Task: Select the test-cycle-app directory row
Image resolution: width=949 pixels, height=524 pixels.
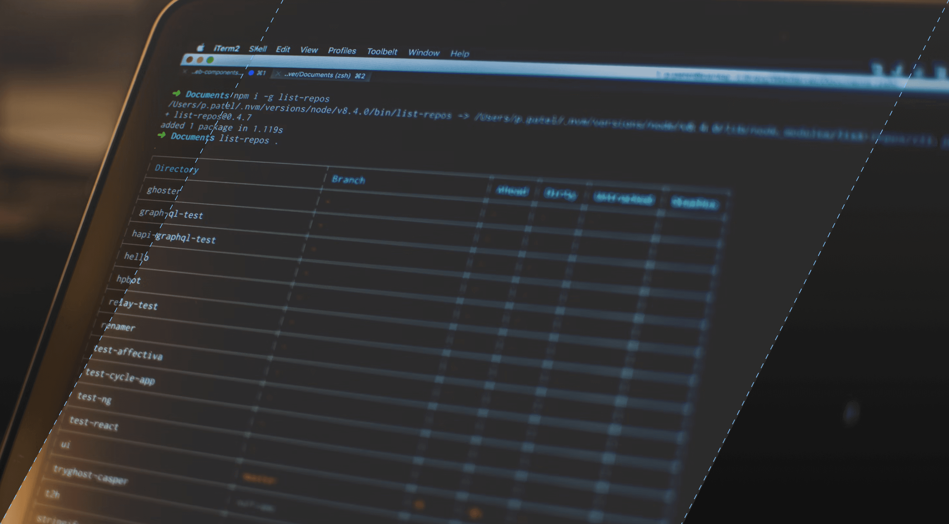Action: tap(120, 377)
